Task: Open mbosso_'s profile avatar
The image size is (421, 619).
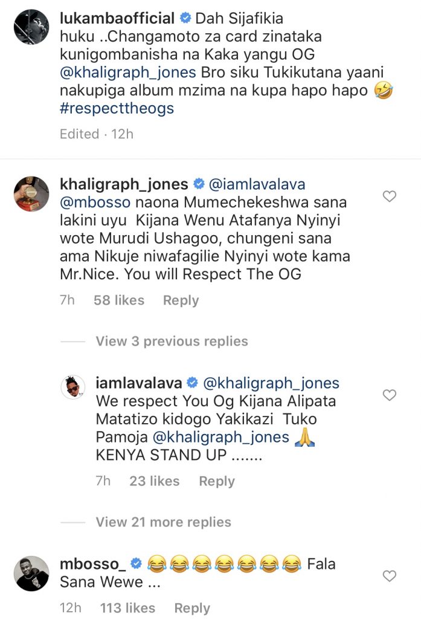Action: [x=31, y=573]
